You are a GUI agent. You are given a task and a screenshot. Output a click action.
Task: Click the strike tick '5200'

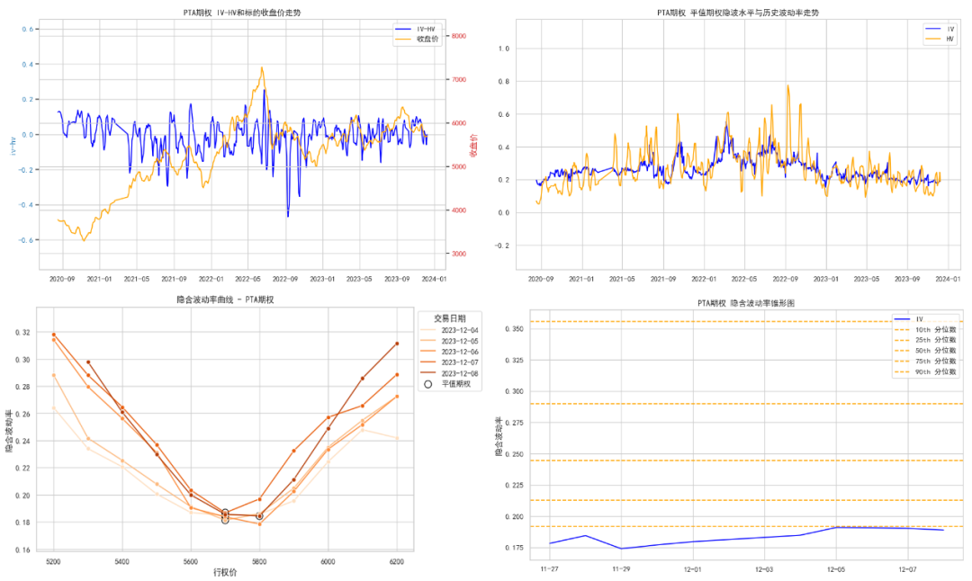53,562
